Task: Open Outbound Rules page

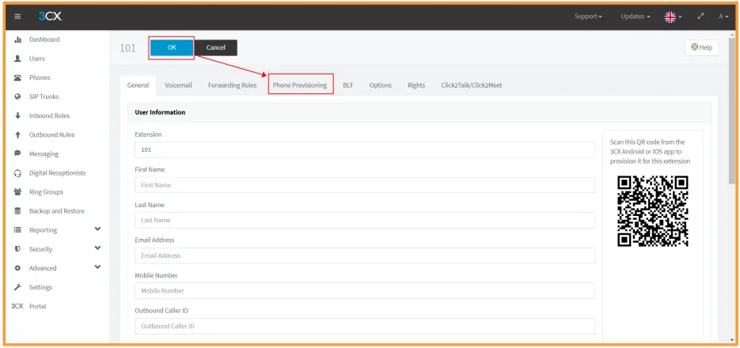Action: point(52,135)
